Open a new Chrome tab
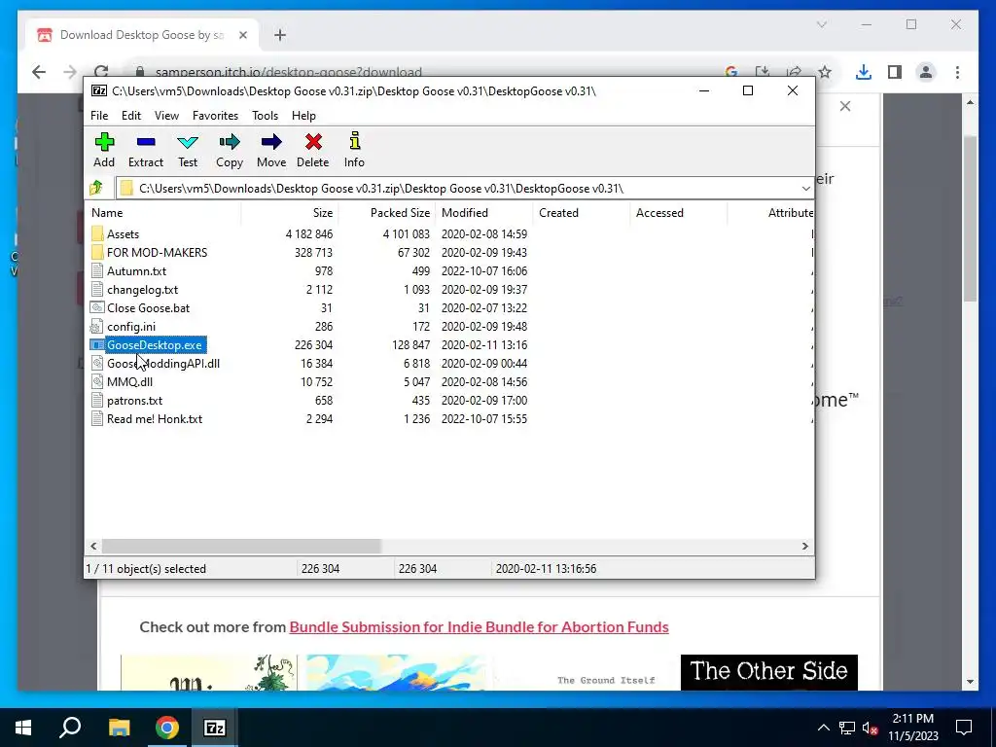This screenshot has height=747, width=996. coord(280,35)
